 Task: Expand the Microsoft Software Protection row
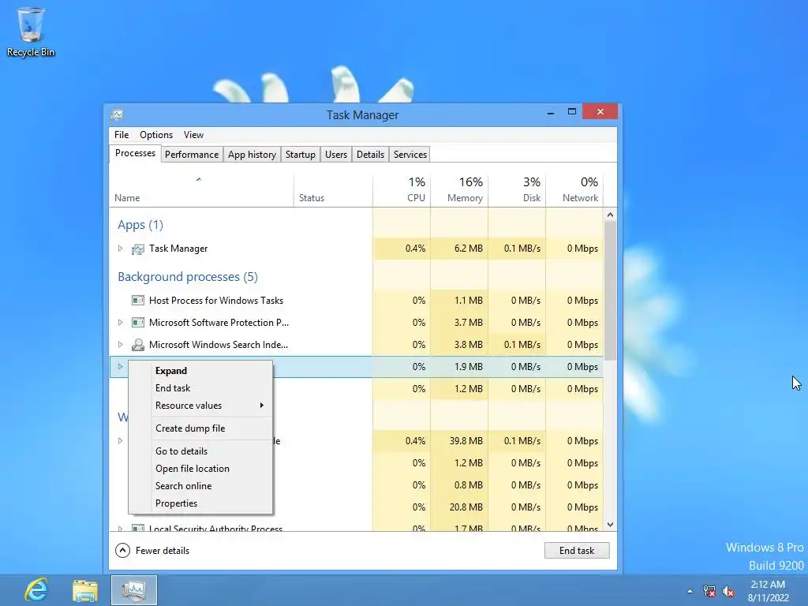click(120, 323)
